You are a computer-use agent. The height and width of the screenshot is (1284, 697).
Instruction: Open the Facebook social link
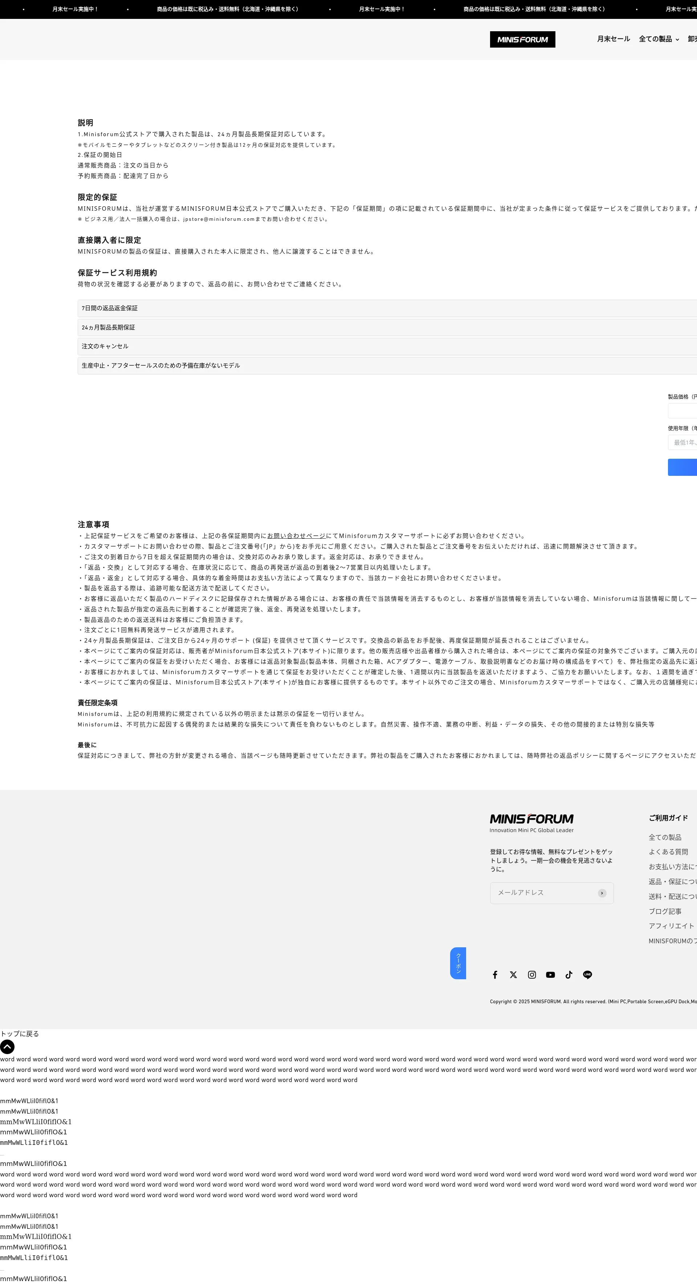coord(495,975)
